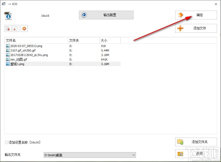The image size is (221, 162).
Task: Close the -> ICO dialog window
Action: coord(216,4)
